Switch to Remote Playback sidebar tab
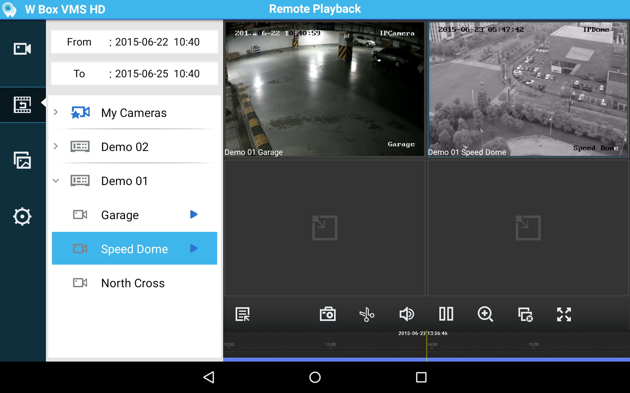The image size is (630, 393). [22, 105]
